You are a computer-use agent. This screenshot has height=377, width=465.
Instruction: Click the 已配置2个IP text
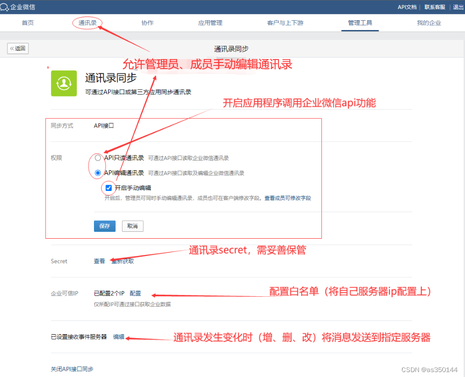click(x=109, y=293)
